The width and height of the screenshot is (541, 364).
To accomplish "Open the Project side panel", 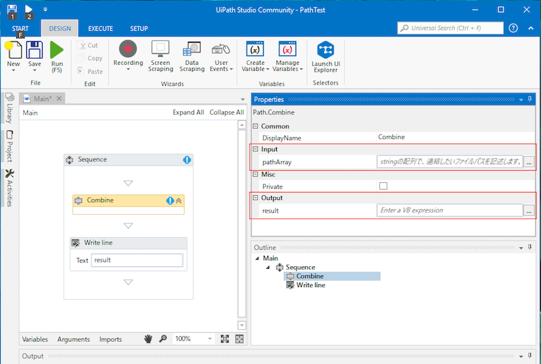I will coord(9,146).
